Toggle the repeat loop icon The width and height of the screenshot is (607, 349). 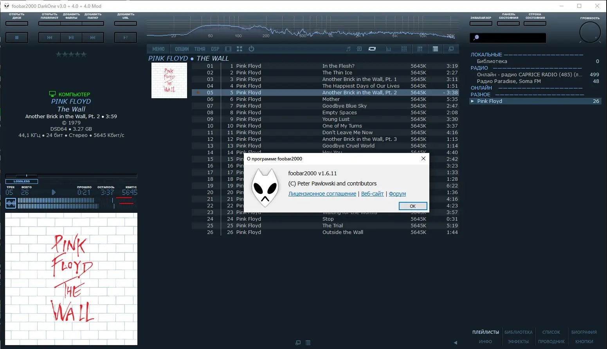372,49
